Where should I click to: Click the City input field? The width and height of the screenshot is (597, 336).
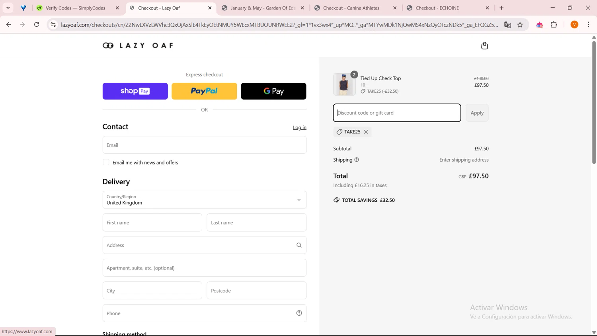pos(152,291)
